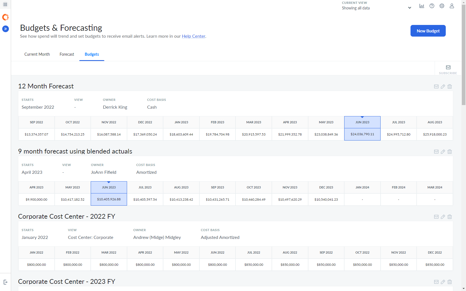This screenshot has width=466, height=291.
Task: Edit the 12 Month Forecast using its pencil icon
Action: click(x=443, y=86)
